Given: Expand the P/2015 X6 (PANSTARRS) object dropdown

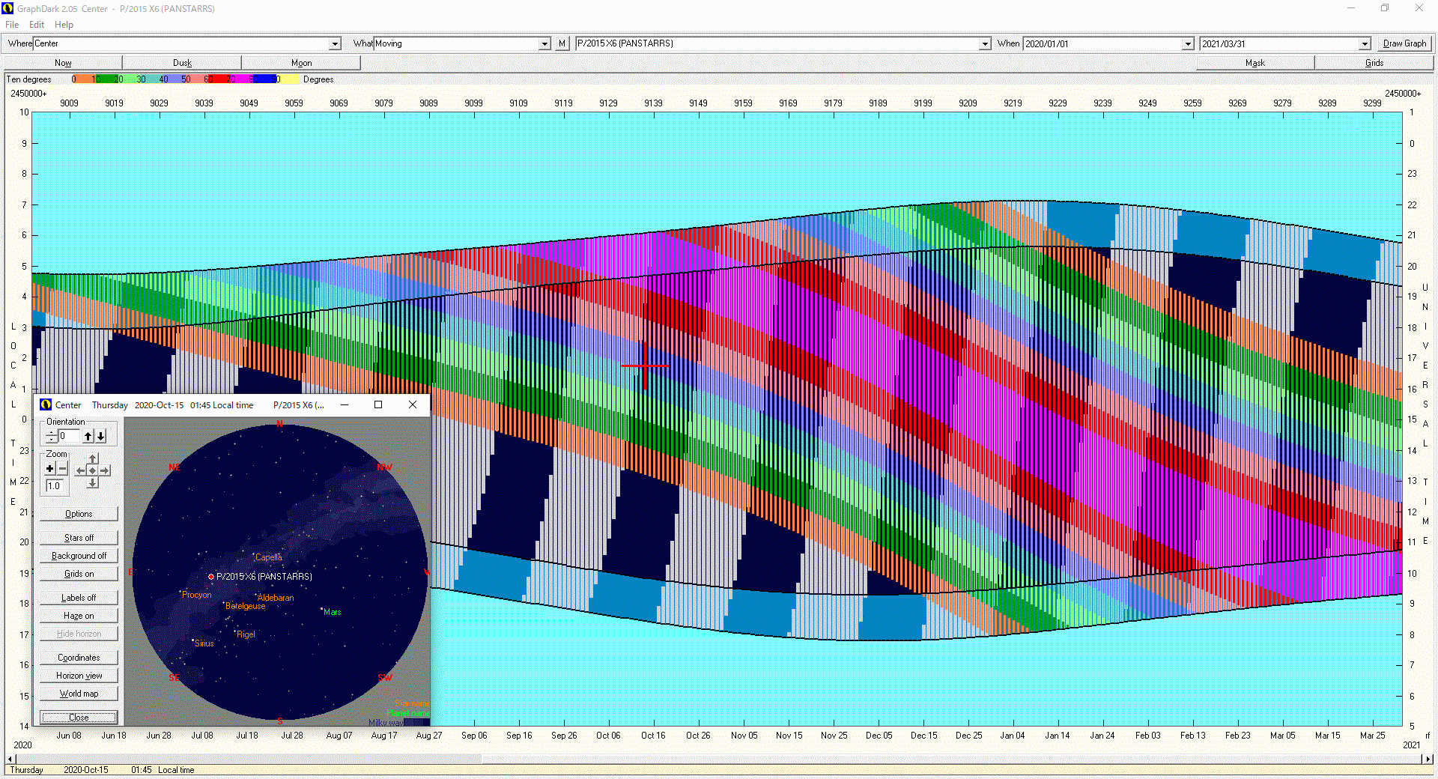Looking at the screenshot, I should click(x=985, y=44).
